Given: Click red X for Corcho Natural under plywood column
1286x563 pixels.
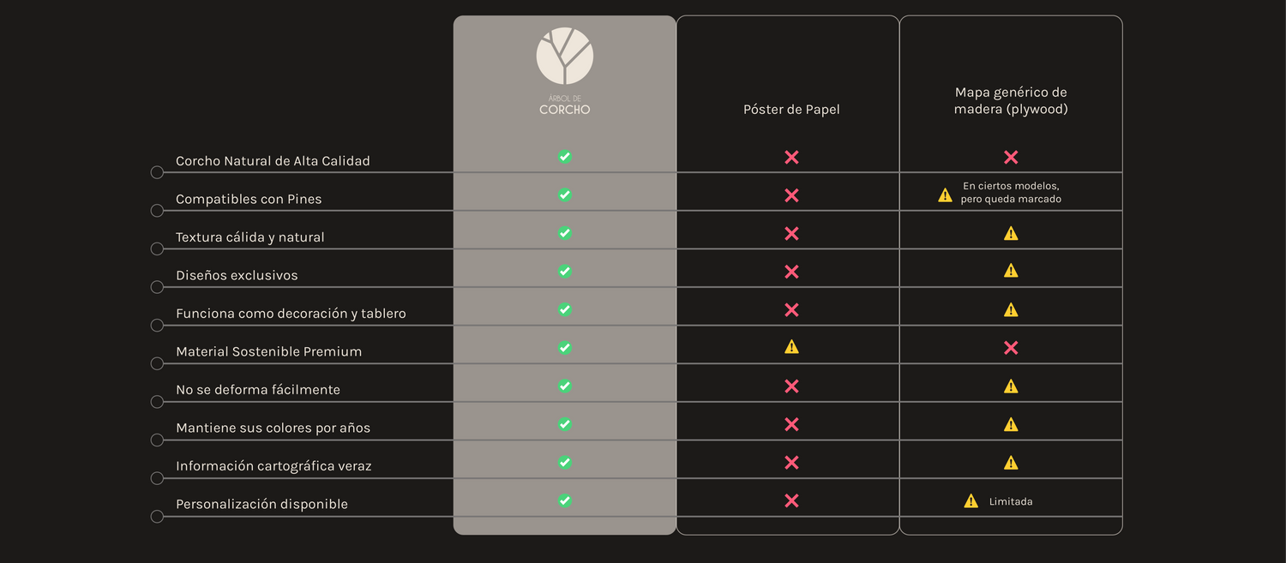Looking at the screenshot, I should click(1011, 158).
